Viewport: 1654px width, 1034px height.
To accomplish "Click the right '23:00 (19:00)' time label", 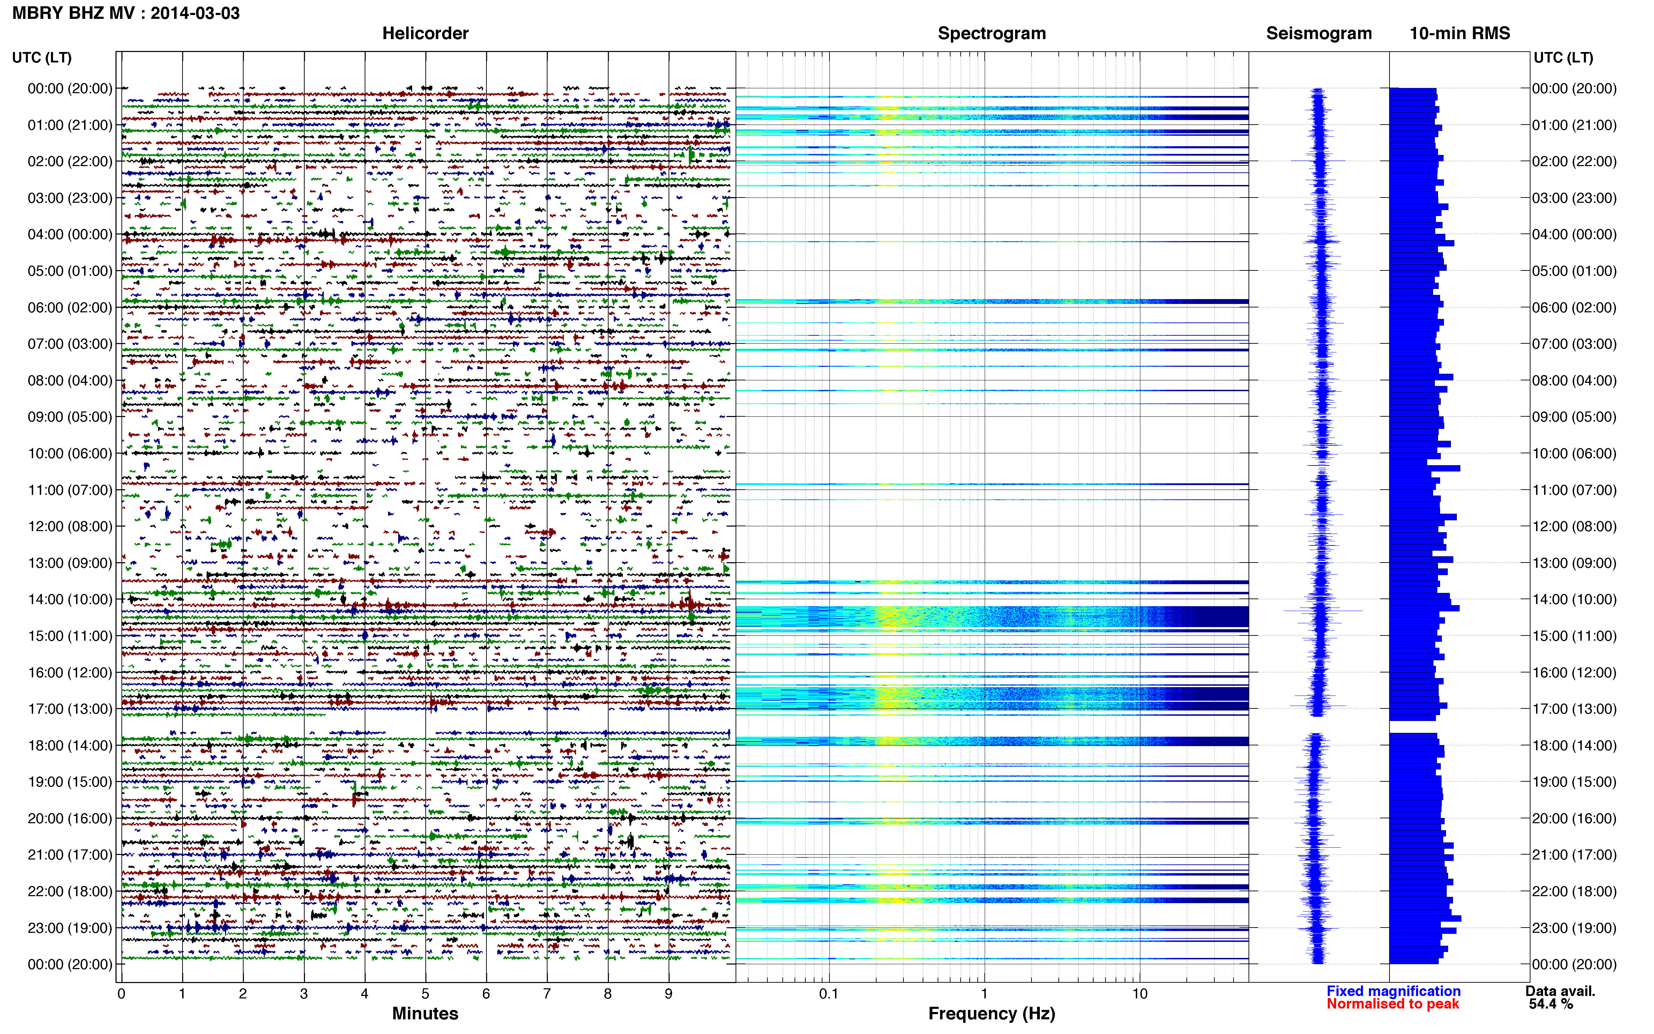I will click(1574, 928).
